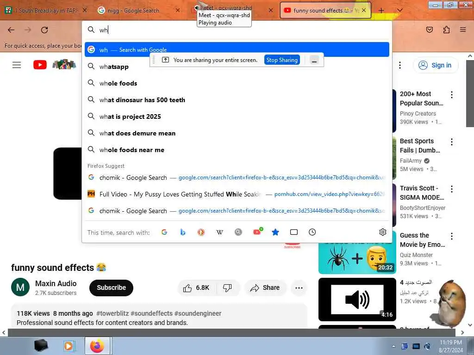Image resolution: width=474 pixels, height=355 pixels.
Task: Click in the address bar containing 'wh'
Action: pos(237,30)
